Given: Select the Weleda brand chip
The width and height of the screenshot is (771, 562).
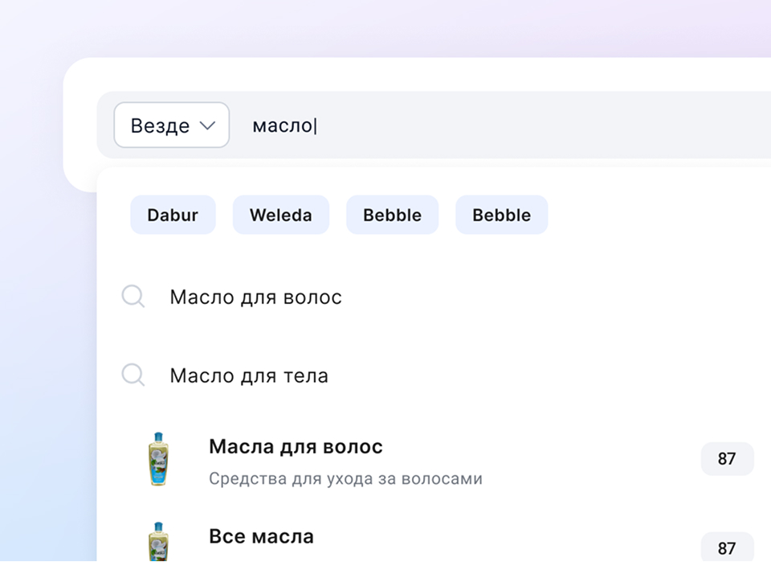Looking at the screenshot, I should coord(281,215).
